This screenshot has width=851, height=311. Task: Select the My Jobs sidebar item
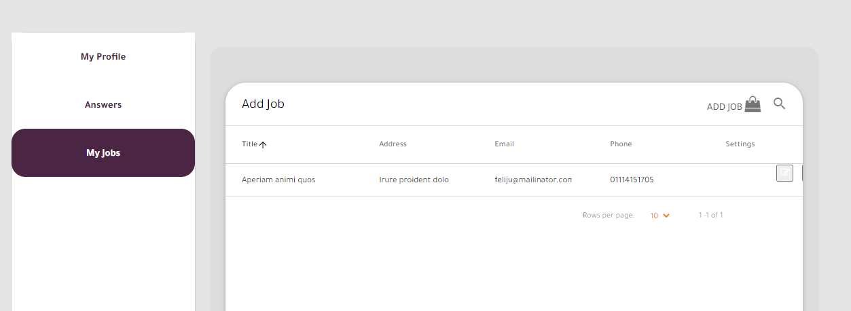pos(103,153)
